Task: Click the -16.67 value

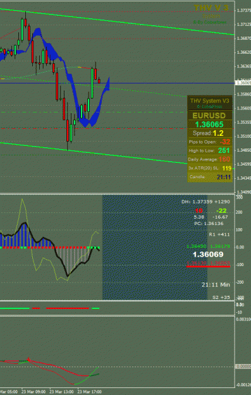Action: (220, 217)
